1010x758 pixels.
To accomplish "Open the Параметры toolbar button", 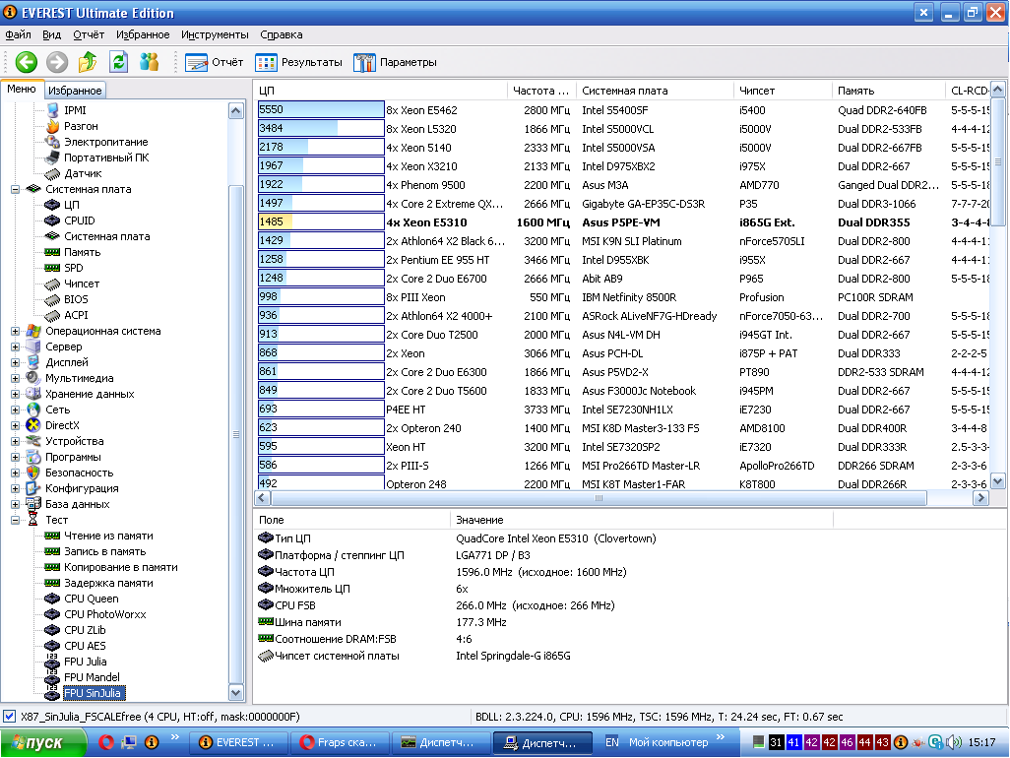I will click(x=395, y=62).
